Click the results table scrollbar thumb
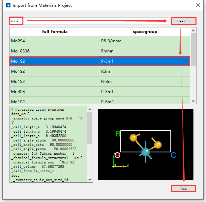 point(193,49)
